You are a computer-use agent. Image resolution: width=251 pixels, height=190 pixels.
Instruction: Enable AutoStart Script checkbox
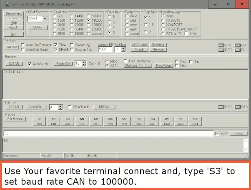[23, 50]
